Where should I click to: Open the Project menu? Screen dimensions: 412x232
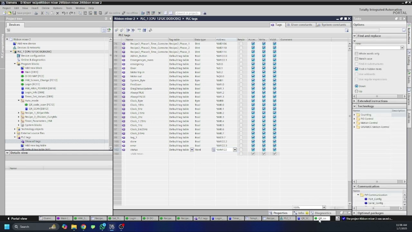click(6, 8)
